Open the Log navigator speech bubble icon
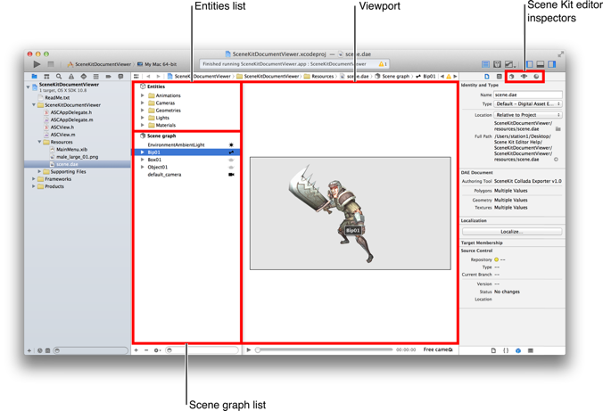Image resolution: width=603 pixels, height=411 pixels. coord(120,77)
